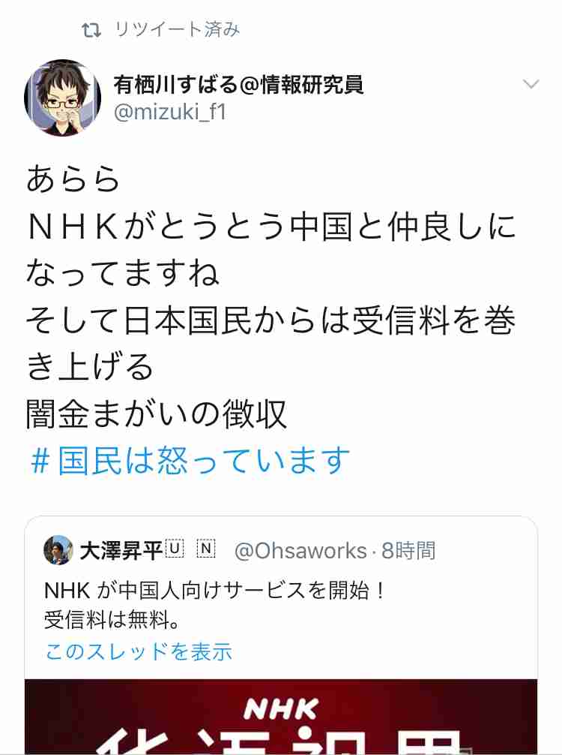Image resolution: width=562 pixels, height=755 pixels.
Task: Expand the tweet options chevron menu
Action: click(531, 84)
